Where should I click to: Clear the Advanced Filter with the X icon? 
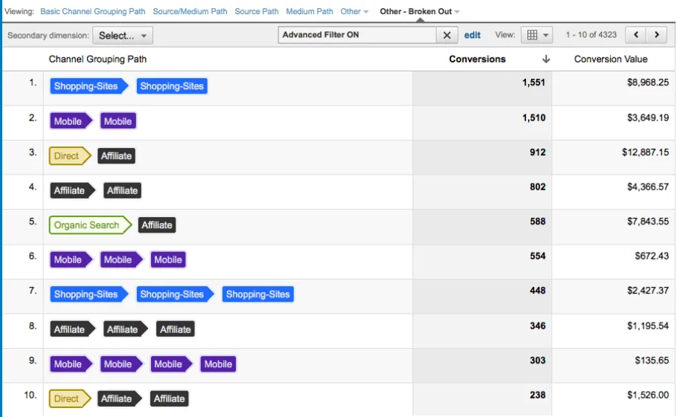[447, 35]
